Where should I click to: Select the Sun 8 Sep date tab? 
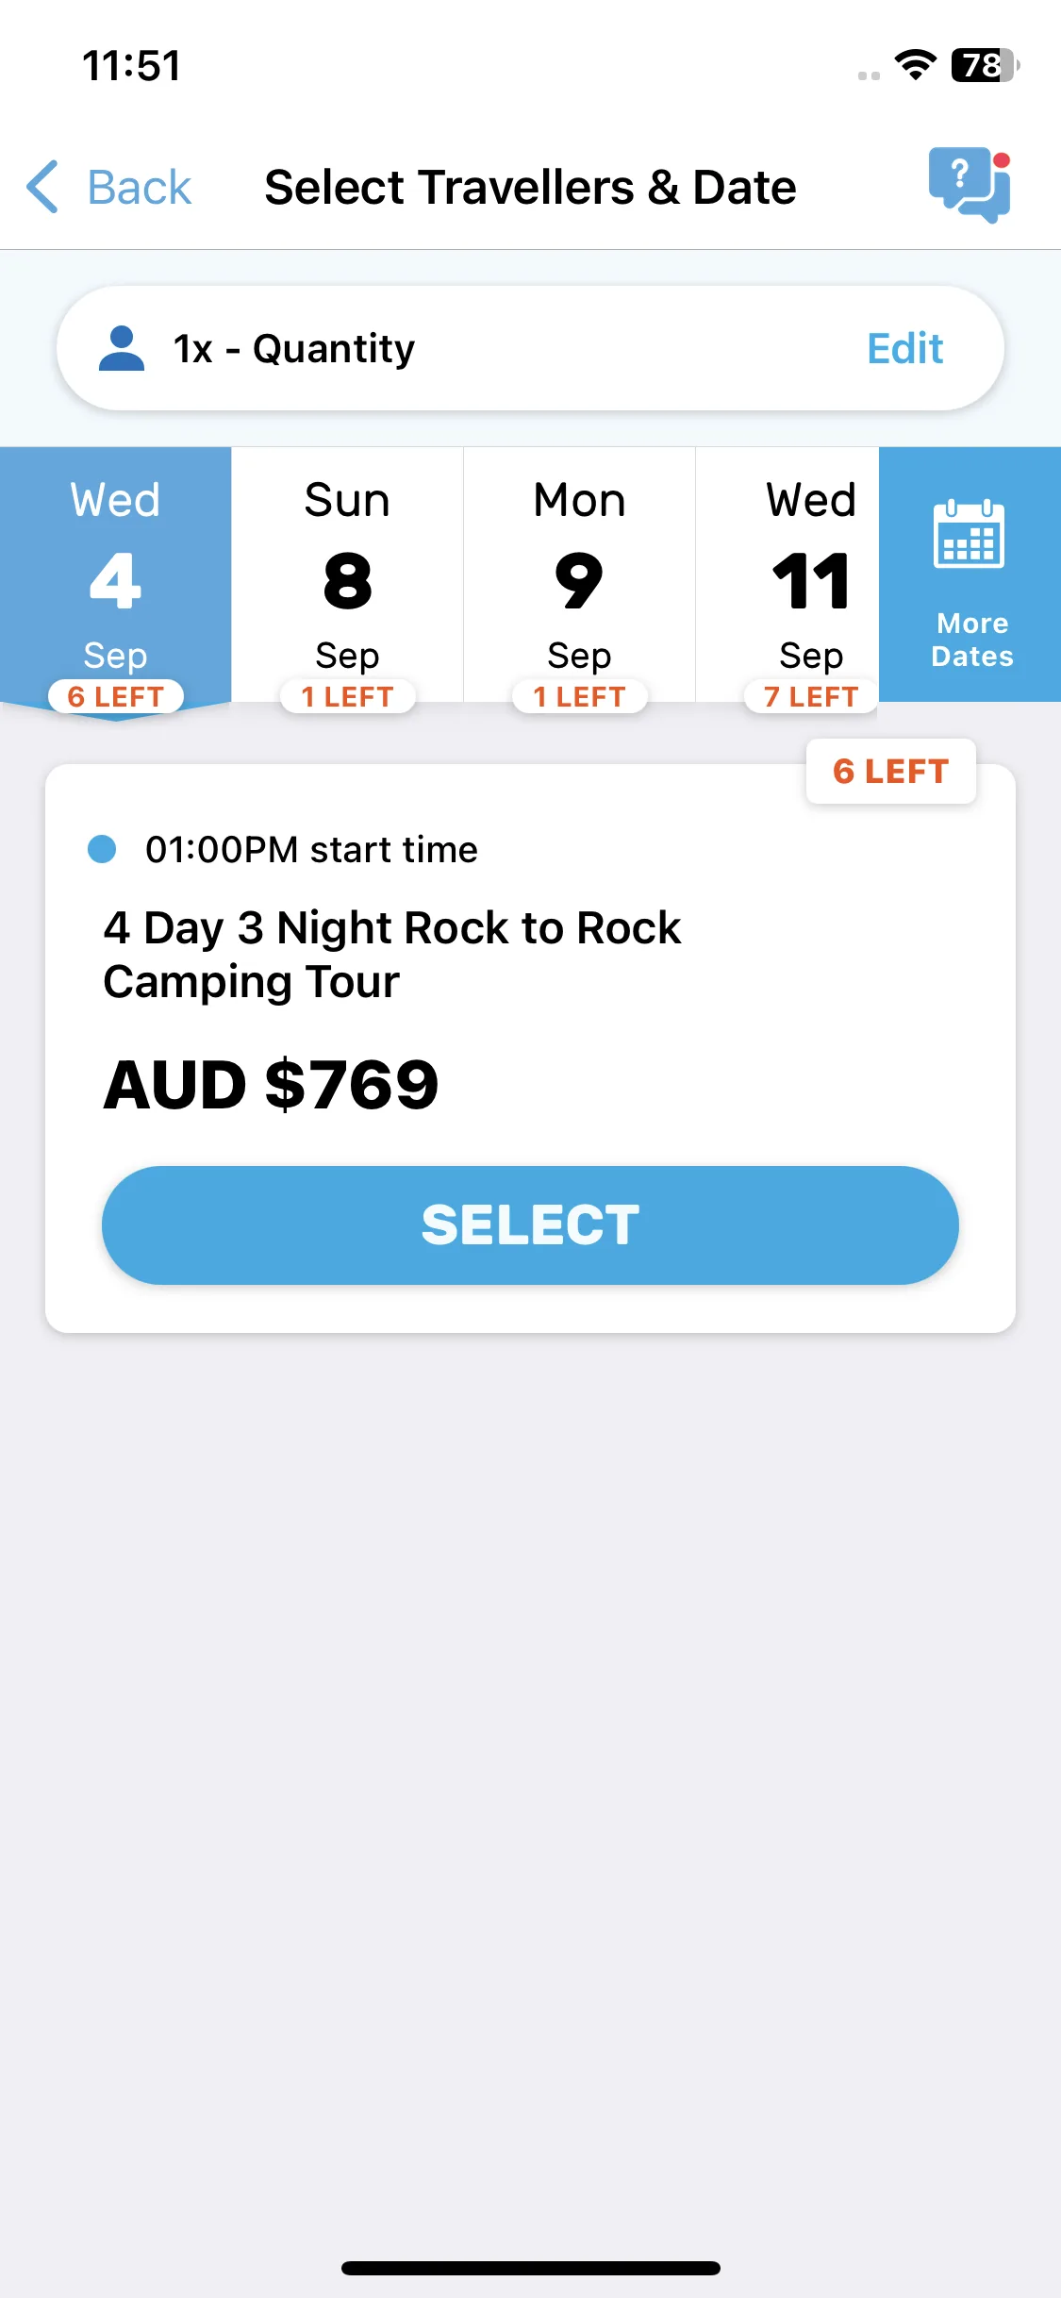(347, 577)
